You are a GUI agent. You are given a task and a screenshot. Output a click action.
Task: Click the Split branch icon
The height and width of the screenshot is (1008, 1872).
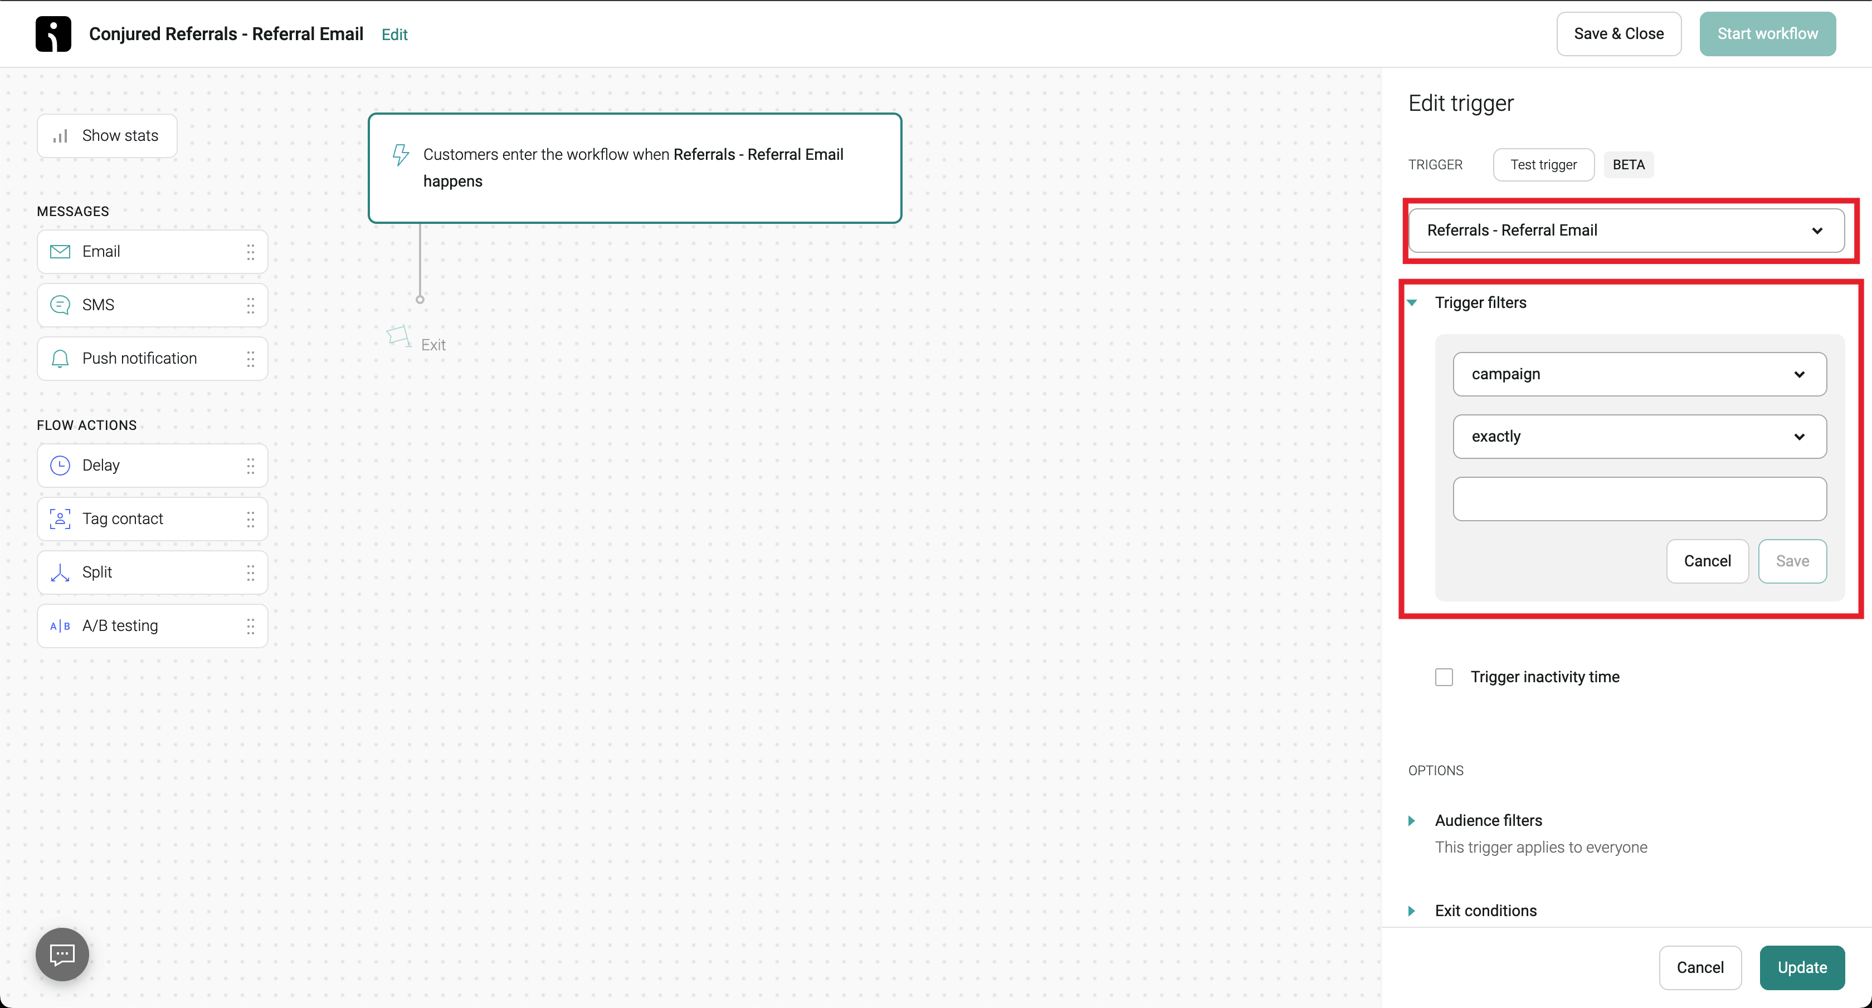click(x=60, y=572)
